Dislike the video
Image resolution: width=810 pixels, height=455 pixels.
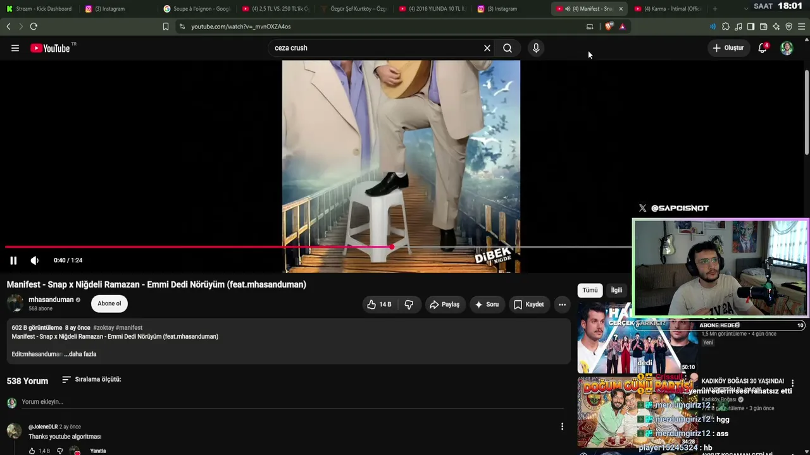[409, 305]
